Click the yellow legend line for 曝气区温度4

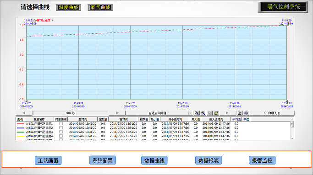[x=20, y=136]
